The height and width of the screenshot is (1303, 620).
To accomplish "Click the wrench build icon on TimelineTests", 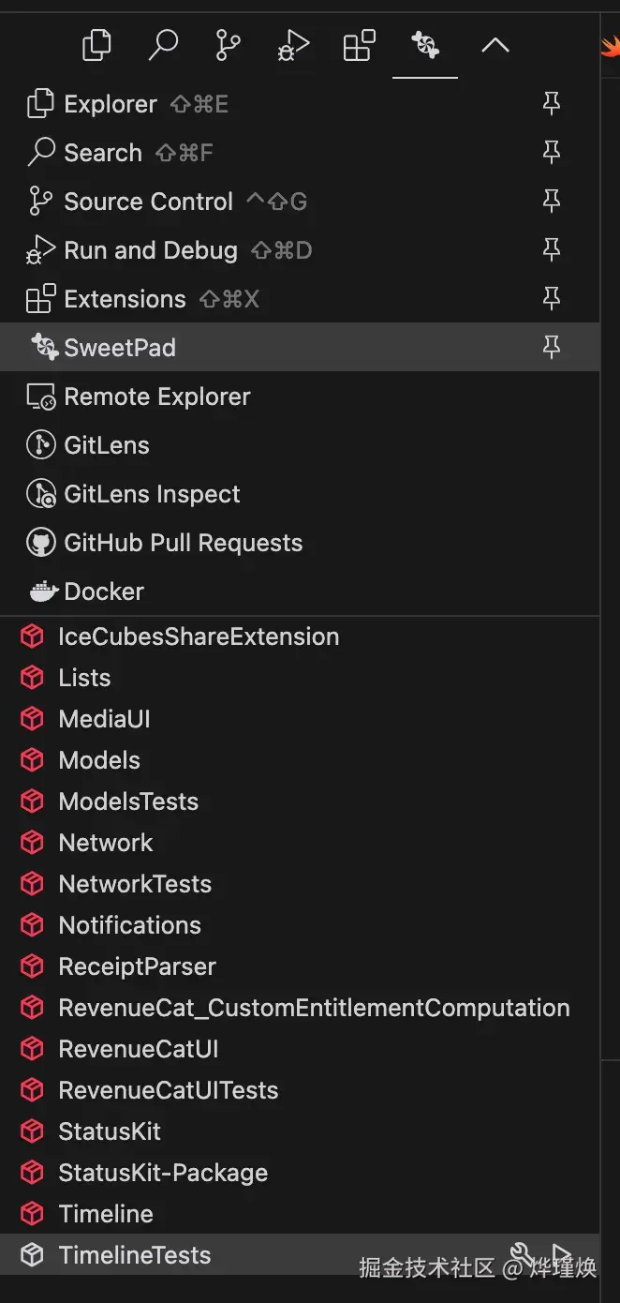I will pyautogui.click(x=522, y=1253).
